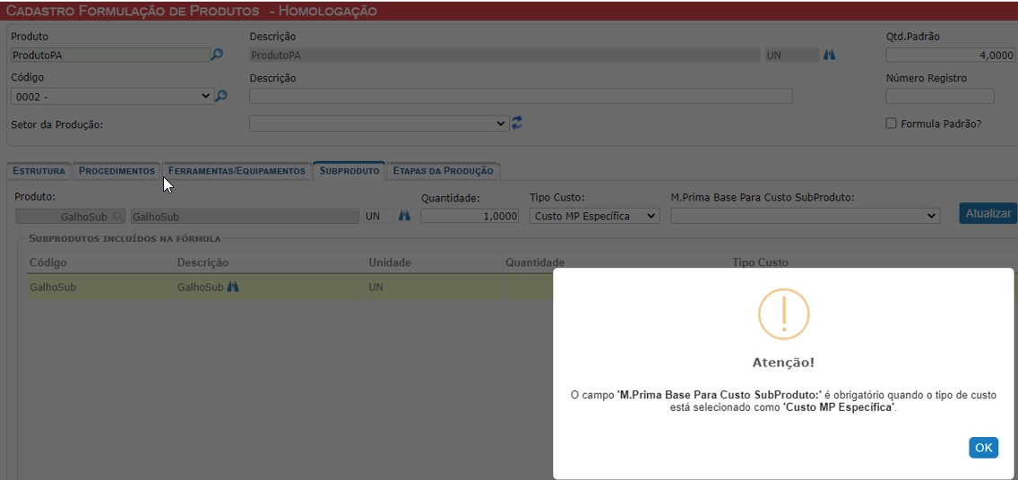Click the binoculars icon next to ProdutoPA description

coord(829,56)
